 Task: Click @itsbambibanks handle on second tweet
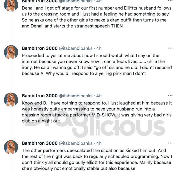pos(76,48)
